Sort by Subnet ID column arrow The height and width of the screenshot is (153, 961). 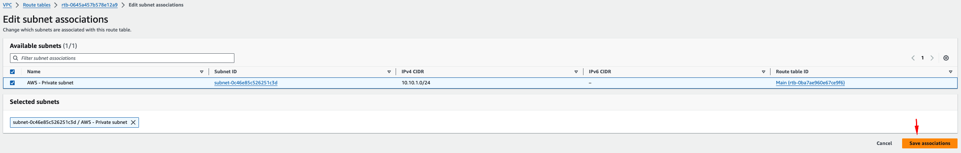pyautogui.click(x=389, y=72)
